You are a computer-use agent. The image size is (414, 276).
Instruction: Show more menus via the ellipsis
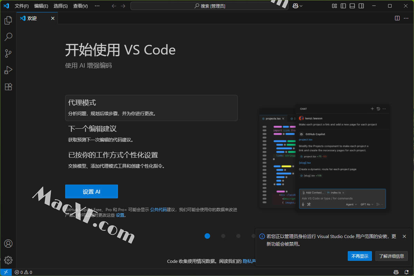click(x=97, y=6)
